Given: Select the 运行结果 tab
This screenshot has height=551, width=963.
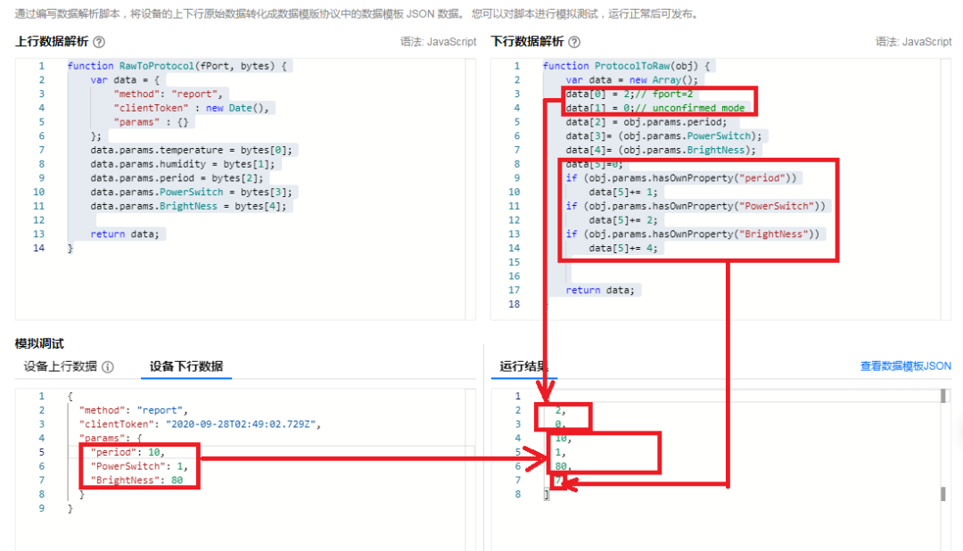Looking at the screenshot, I should click(523, 366).
